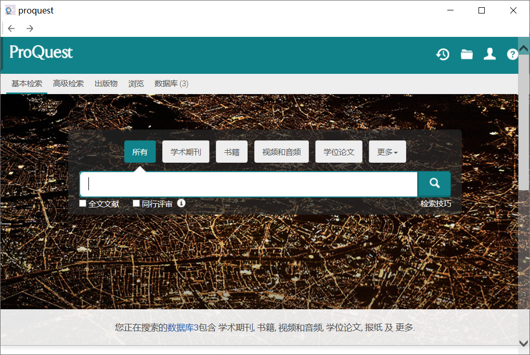Filter by 书籍

point(232,152)
